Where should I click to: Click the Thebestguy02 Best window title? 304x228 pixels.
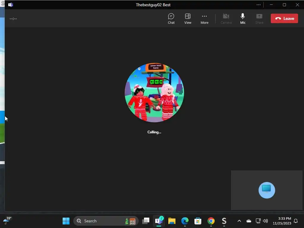click(153, 5)
